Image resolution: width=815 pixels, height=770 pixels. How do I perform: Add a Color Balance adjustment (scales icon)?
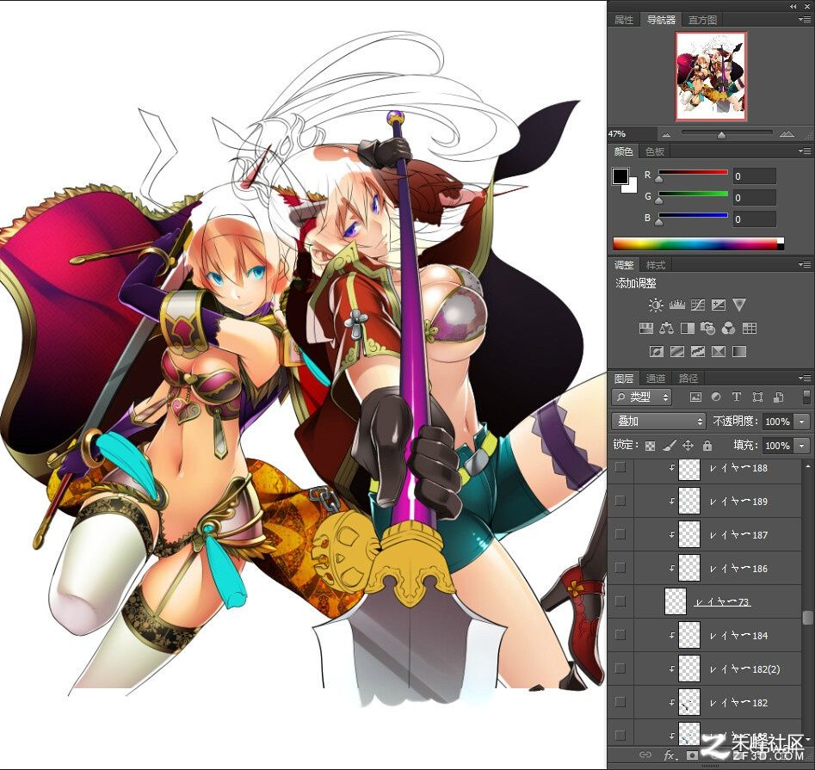[666, 329]
